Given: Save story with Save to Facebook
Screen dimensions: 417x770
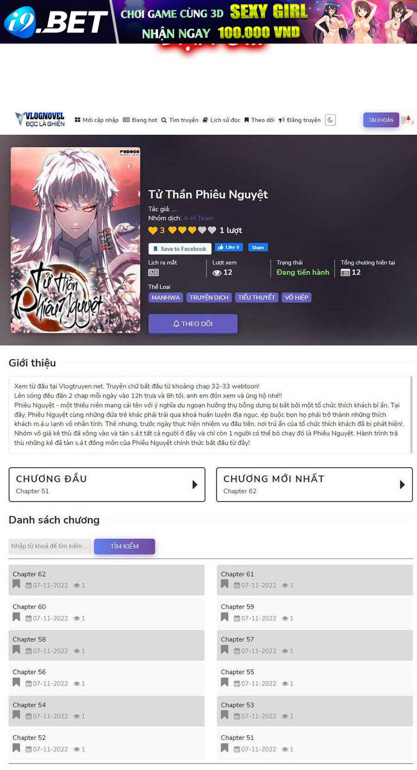Looking at the screenshot, I should 180,249.
